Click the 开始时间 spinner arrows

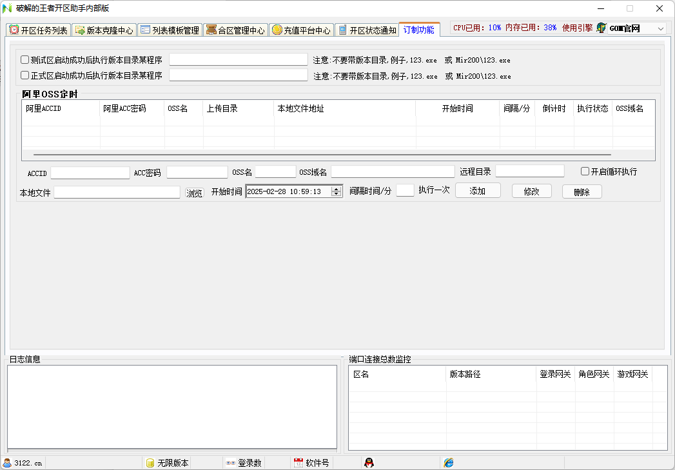point(336,191)
